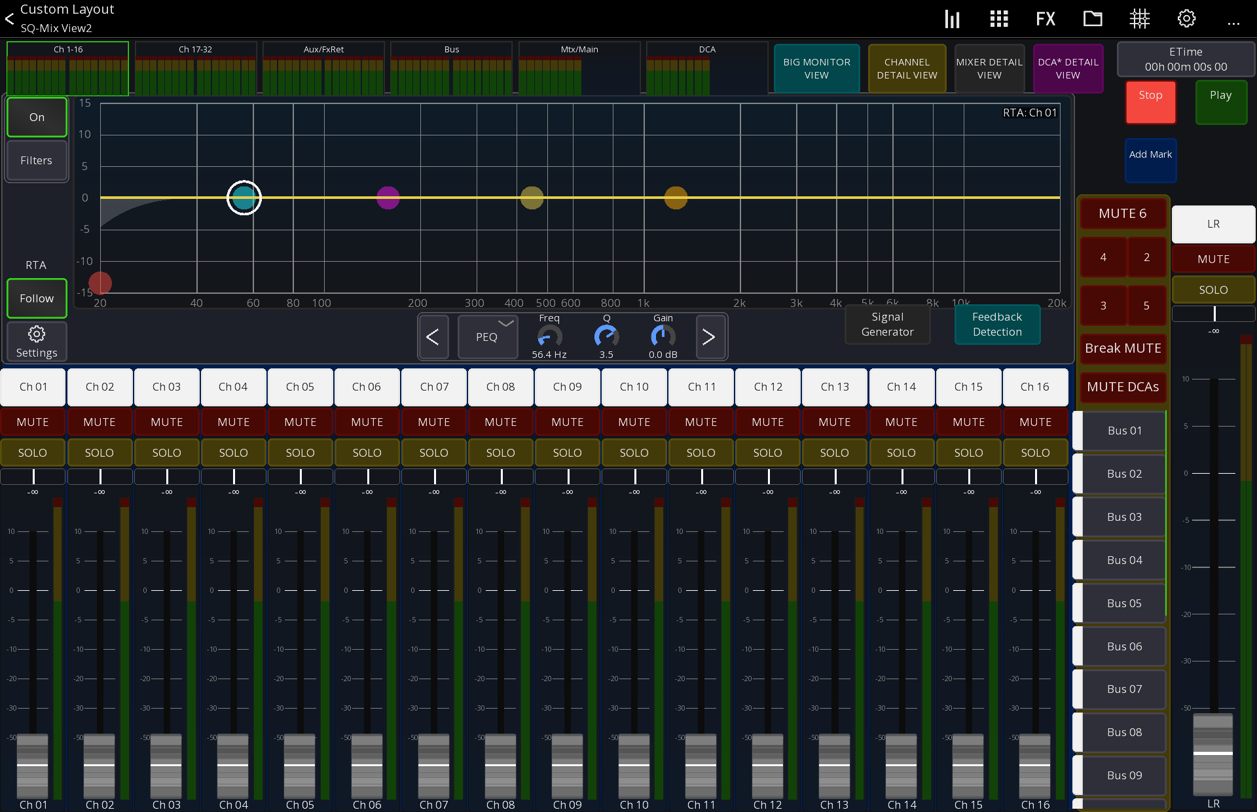The width and height of the screenshot is (1257, 812).
Task: Open CHANNEL DETAIL VIEW
Action: 907,69
